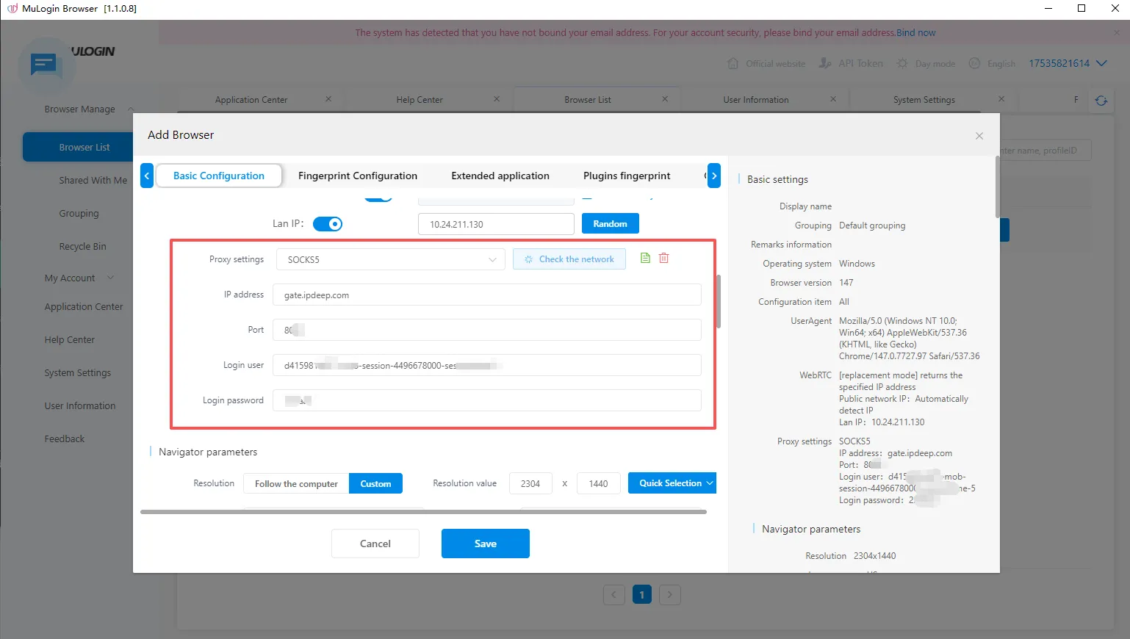
Task: Close the Application Center tab
Action: 328,99
